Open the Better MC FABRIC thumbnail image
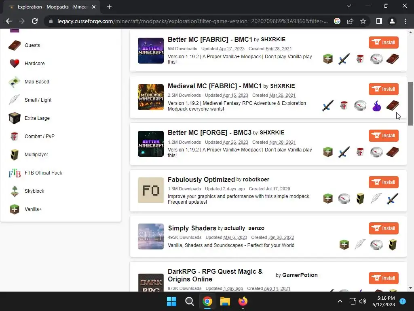 click(x=151, y=51)
